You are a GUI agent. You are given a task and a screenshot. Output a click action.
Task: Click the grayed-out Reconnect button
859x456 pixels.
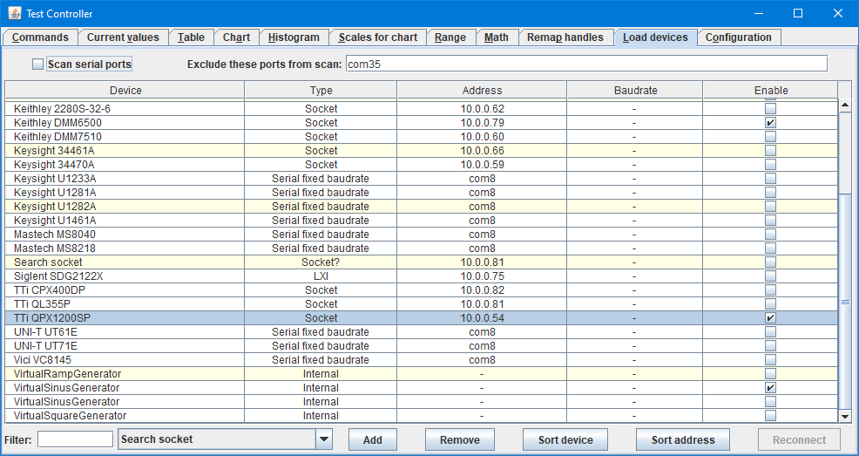pyautogui.click(x=799, y=439)
